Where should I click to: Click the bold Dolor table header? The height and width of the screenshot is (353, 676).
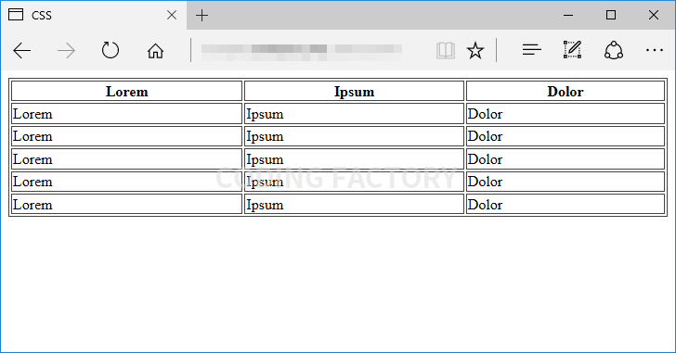tap(565, 91)
